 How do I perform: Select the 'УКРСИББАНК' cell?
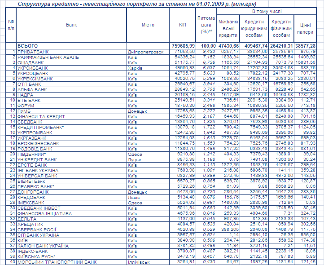pos(71,68)
